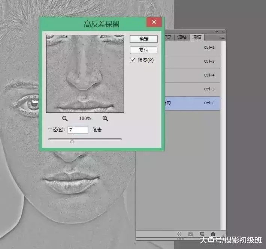The width and height of the screenshot is (266, 249).
Task: Zoom in the dialog preview
Action: 105,118
